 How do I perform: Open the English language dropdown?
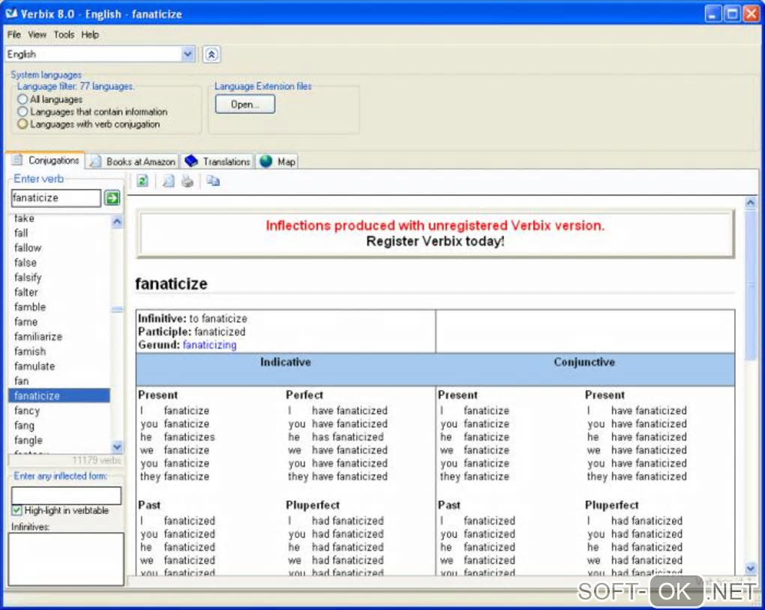point(187,54)
